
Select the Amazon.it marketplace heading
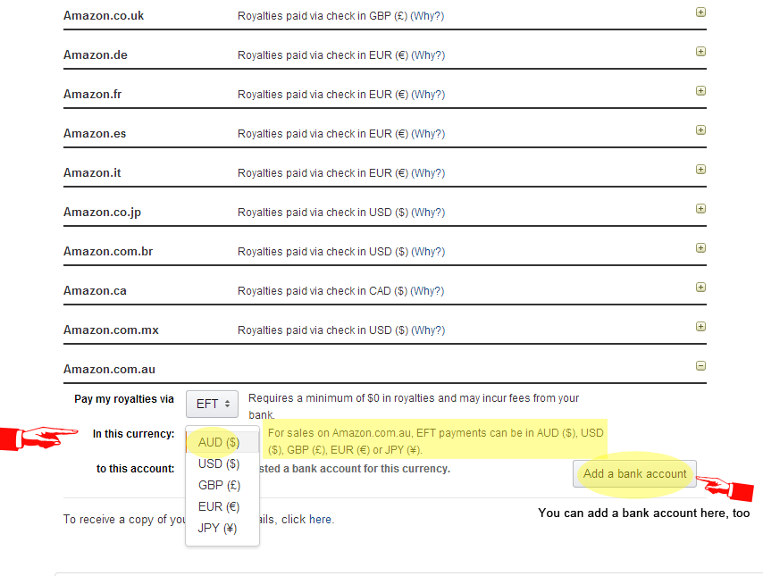[x=92, y=172]
